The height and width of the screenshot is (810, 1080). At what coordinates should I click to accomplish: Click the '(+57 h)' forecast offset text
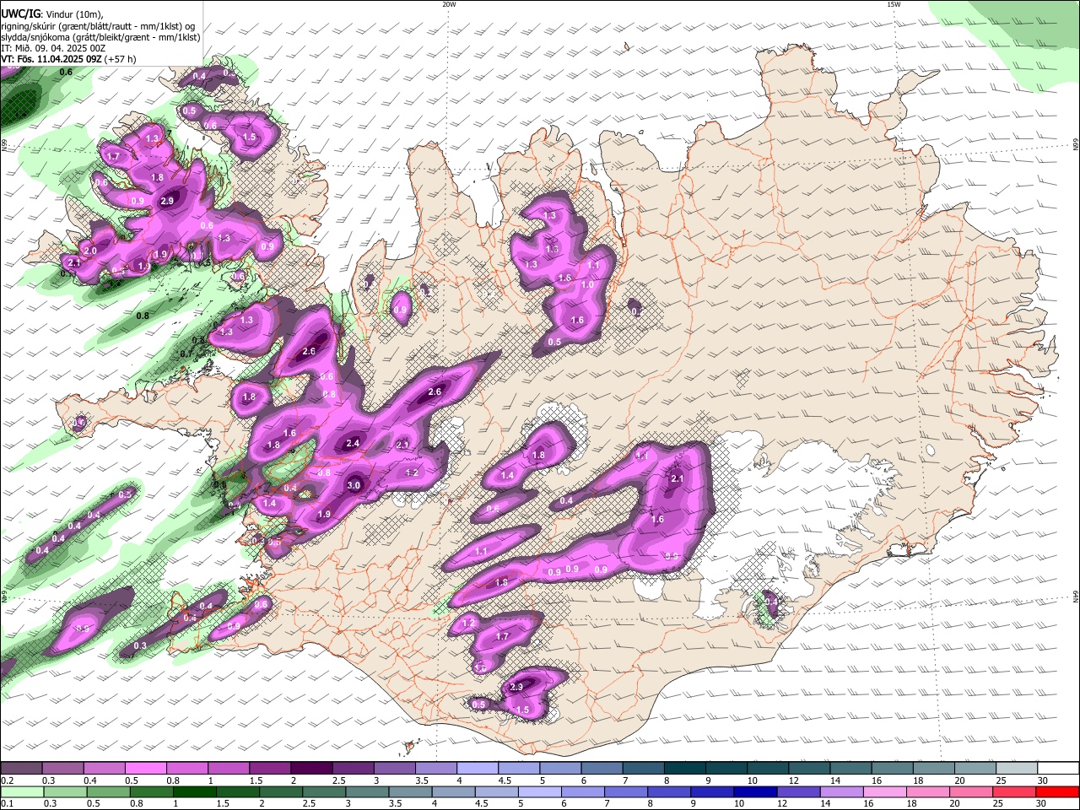(121, 59)
